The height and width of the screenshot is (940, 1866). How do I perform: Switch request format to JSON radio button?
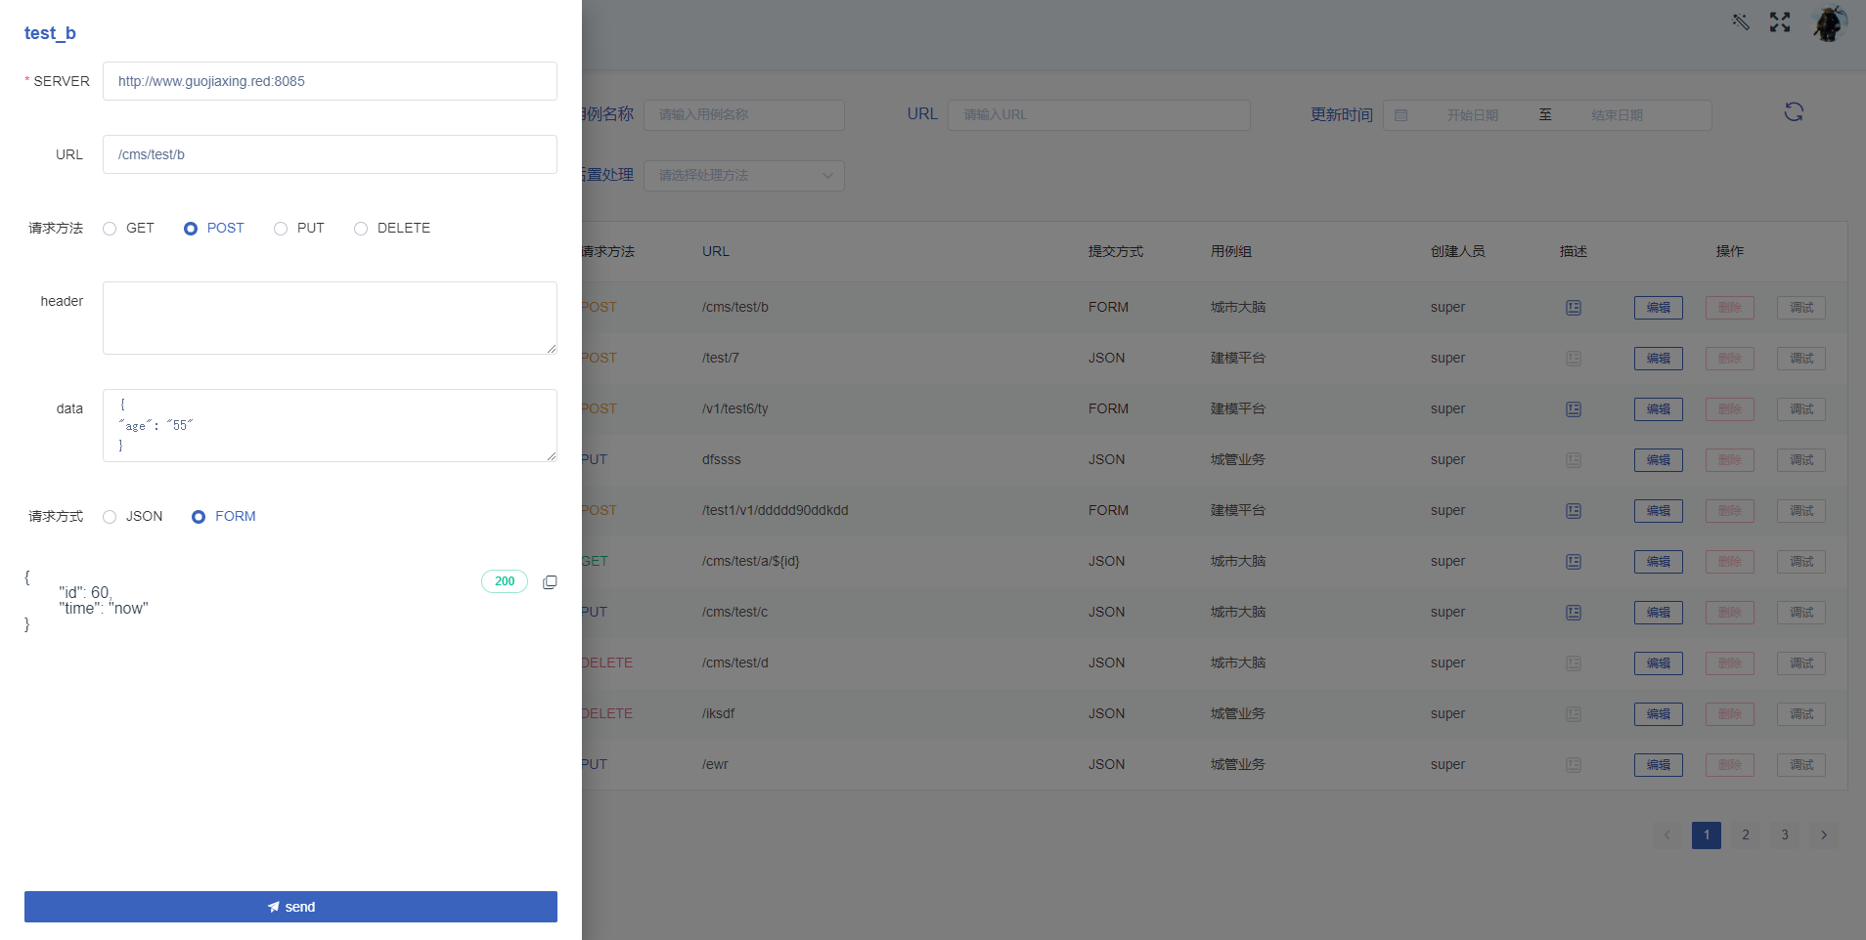pos(109,516)
